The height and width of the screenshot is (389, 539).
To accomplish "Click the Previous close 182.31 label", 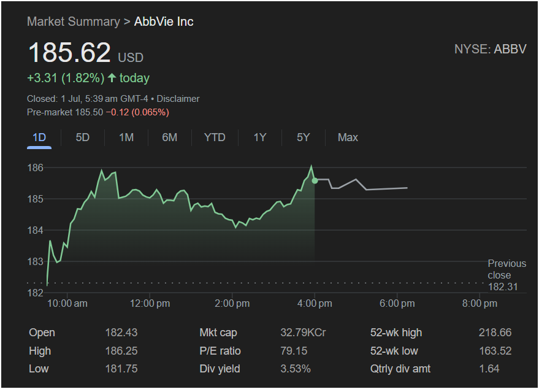I will click(x=507, y=275).
